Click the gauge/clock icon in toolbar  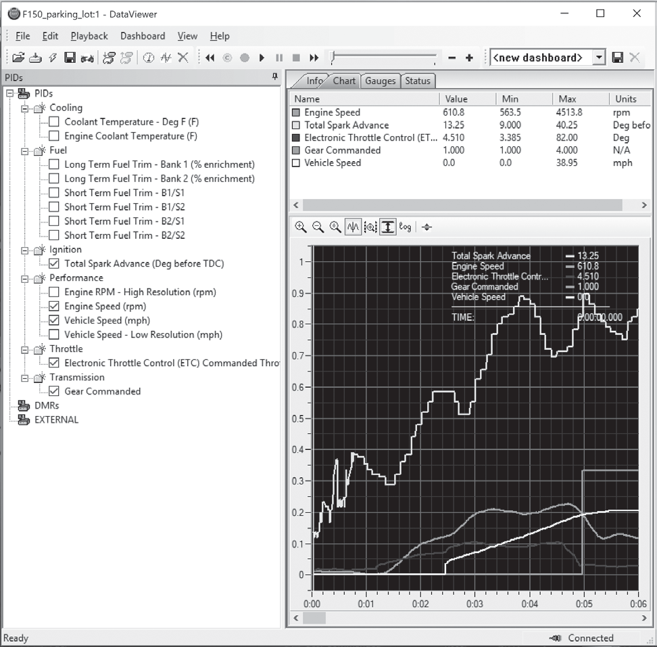(x=148, y=58)
